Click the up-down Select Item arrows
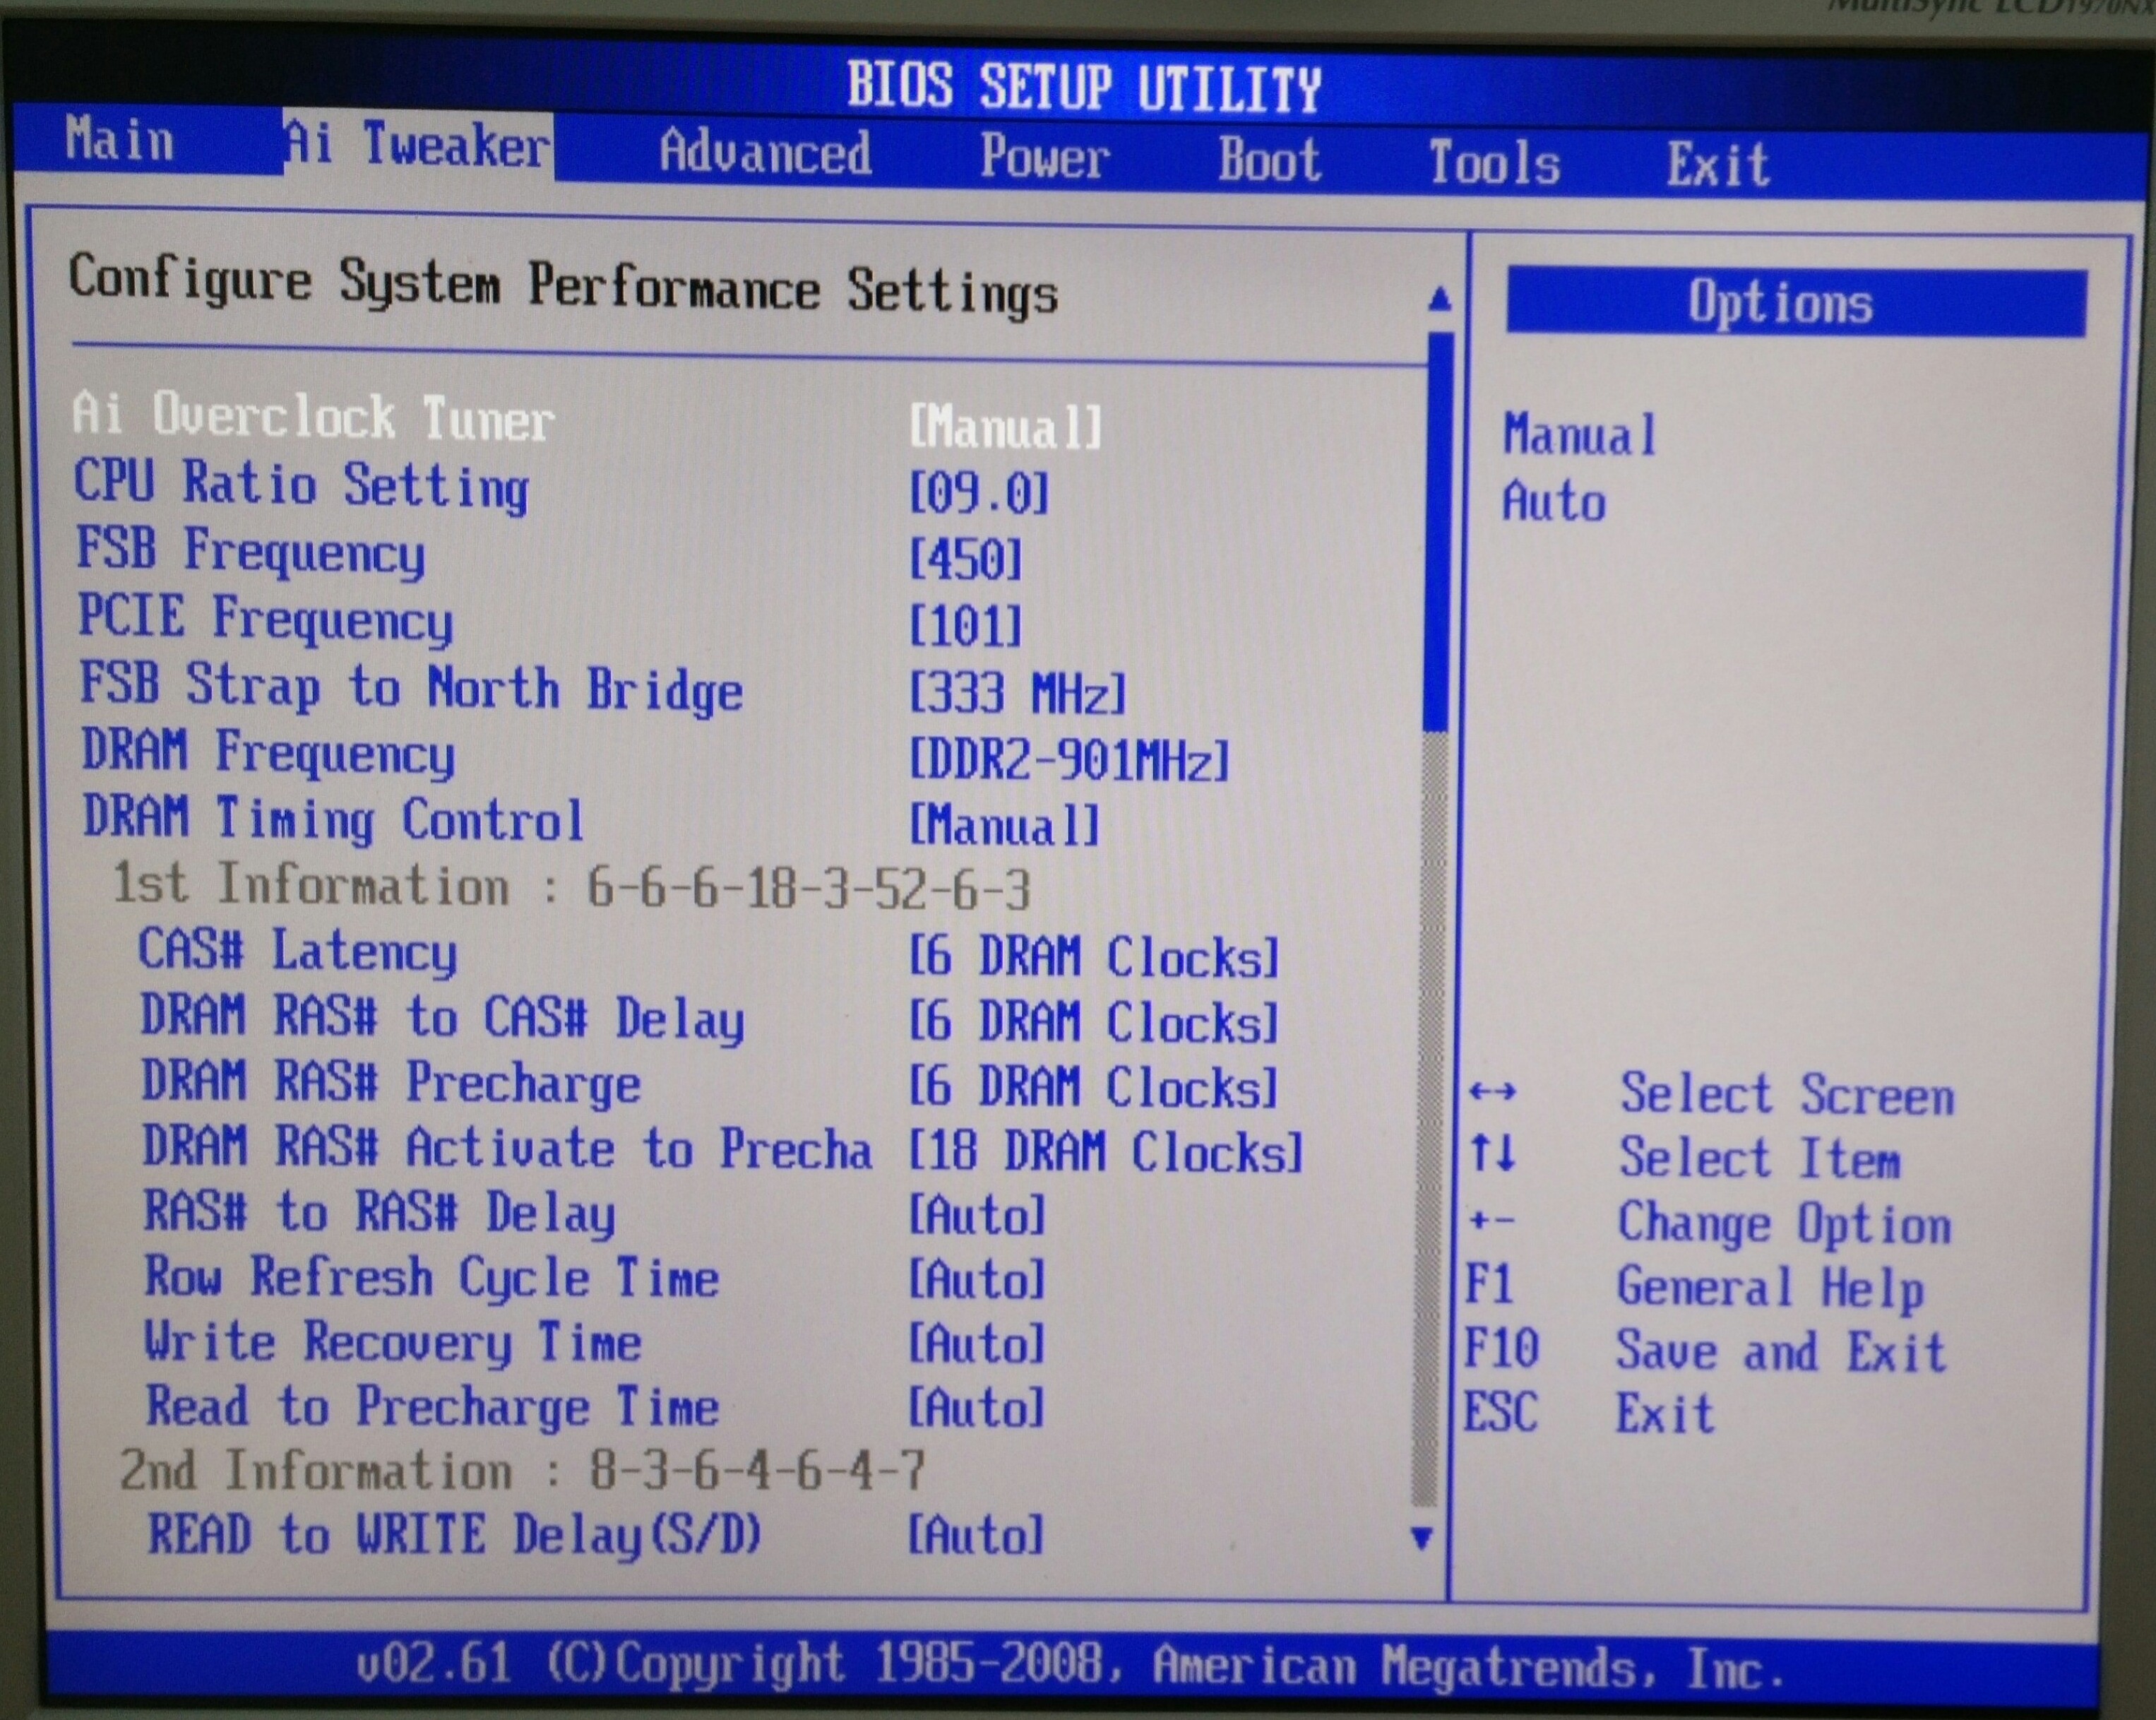The image size is (2156, 1720). pos(1492,1153)
